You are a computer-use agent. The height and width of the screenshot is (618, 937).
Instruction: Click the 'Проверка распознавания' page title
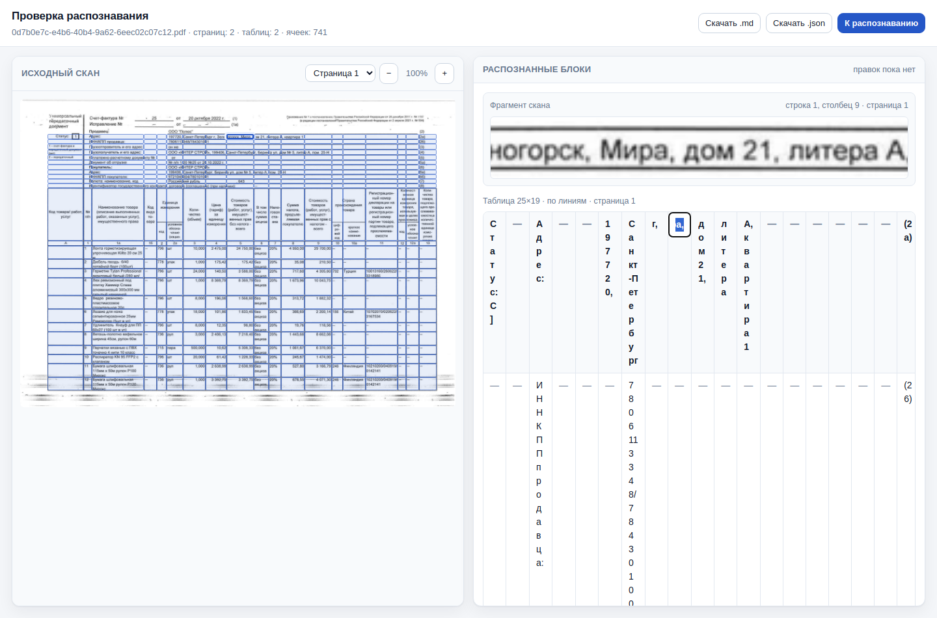pos(80,16)
